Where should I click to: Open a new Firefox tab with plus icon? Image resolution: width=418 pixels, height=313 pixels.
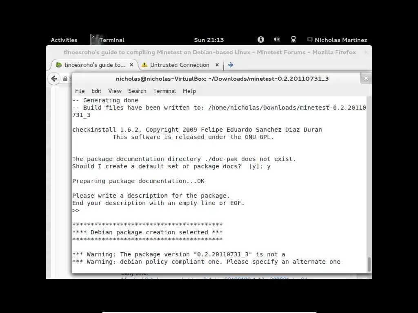pyautogui.click(x=231, y=65)
